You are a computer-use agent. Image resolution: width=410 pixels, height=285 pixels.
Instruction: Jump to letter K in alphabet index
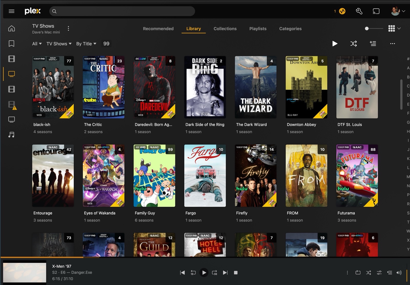(x=408, y=159)
